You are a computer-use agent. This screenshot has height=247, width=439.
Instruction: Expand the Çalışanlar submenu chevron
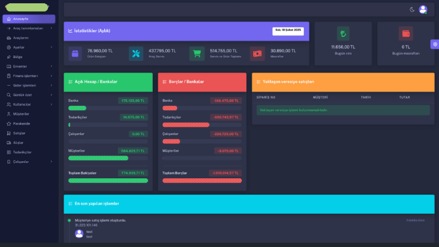51,162
